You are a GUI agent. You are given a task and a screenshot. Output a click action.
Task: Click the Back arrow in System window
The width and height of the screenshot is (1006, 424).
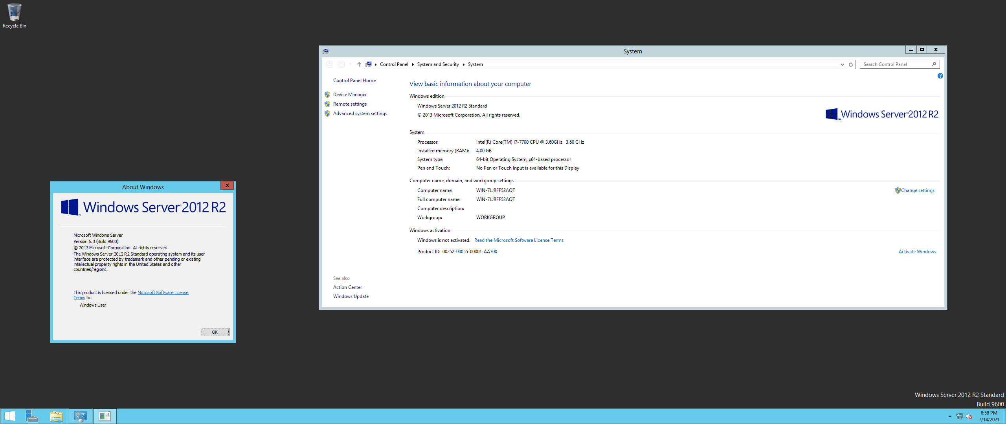click(330, 64)
